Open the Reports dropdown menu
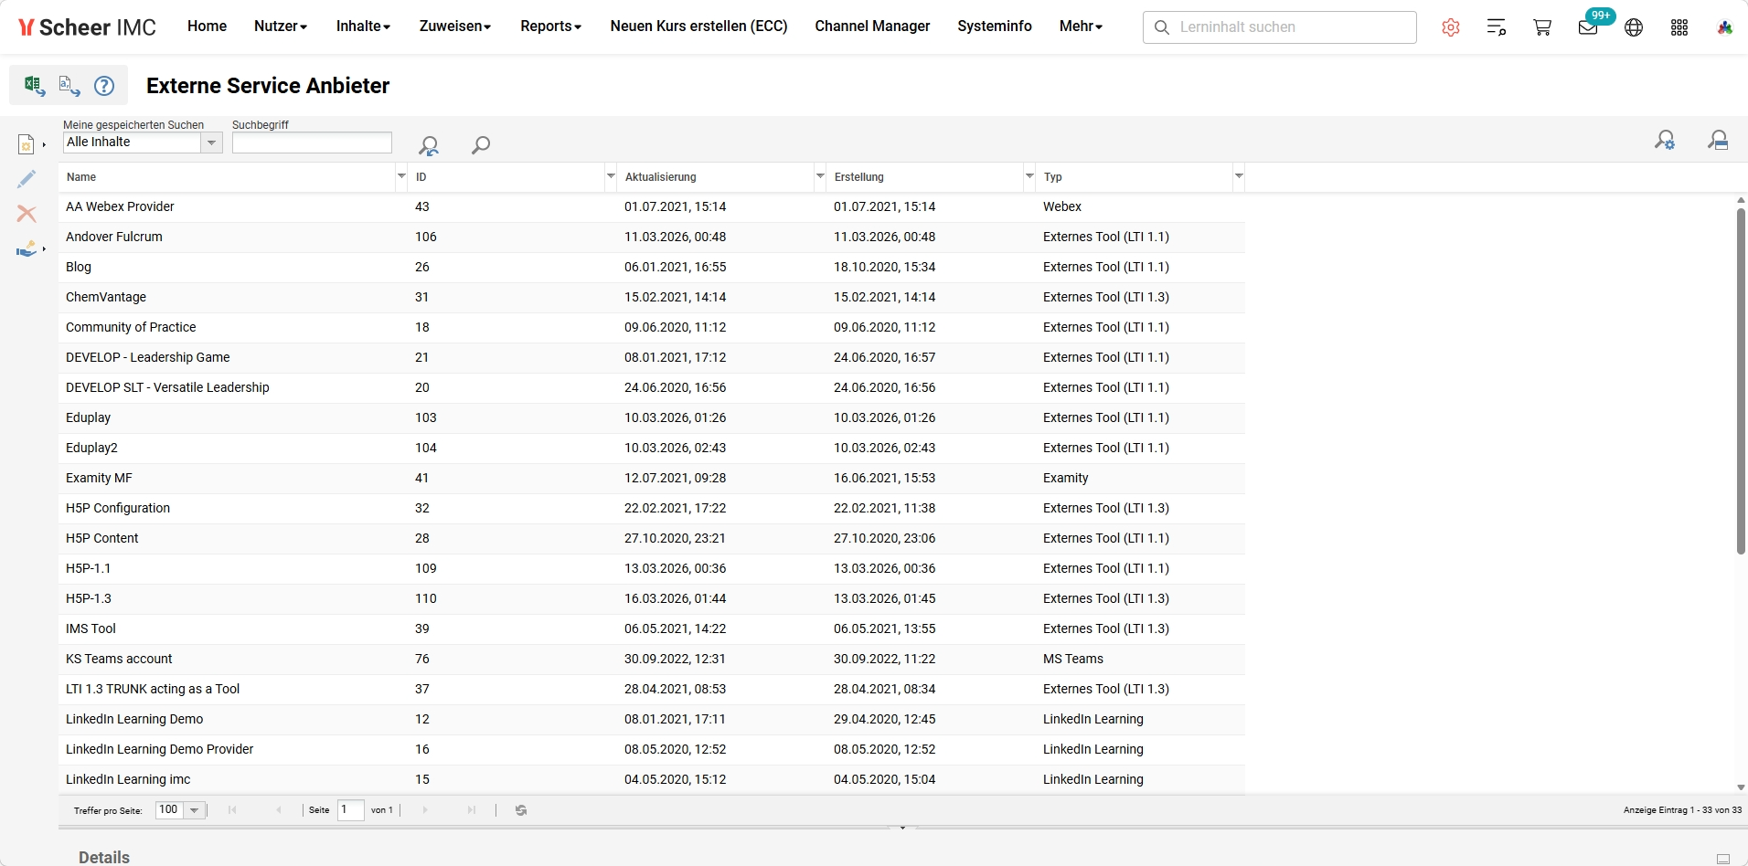The image size is (1748, 866). tap(550, 26)
